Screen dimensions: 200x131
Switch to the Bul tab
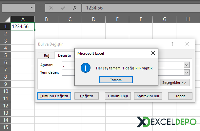(x=47, y=56)
